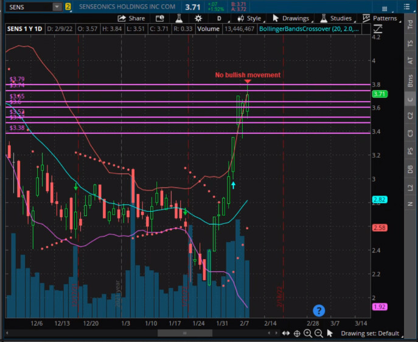
Task: Click the chart mode icon below Patterns
Action: click(x=378, y=29)
